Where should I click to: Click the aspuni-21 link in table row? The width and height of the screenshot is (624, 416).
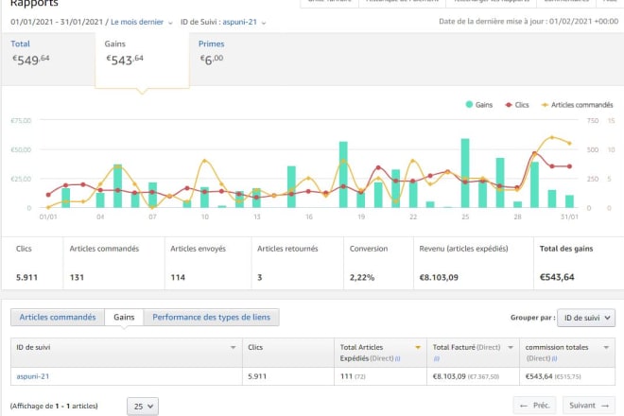point(33,376)
